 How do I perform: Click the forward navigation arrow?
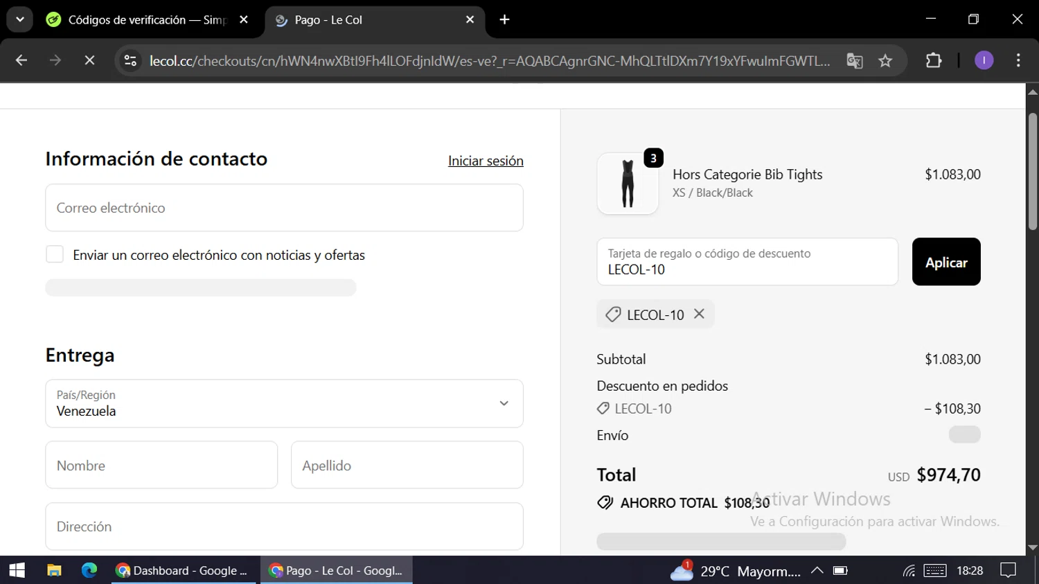pyautogui.click(x=55, y=61)
